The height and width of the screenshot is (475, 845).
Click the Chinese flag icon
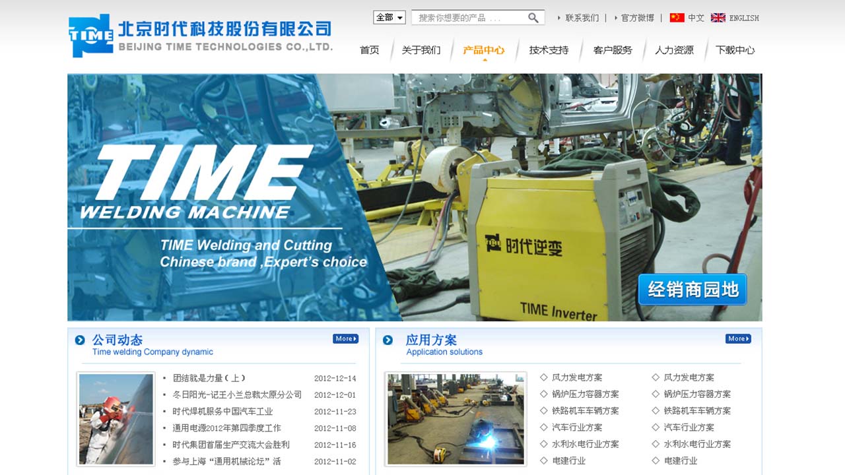677,18
